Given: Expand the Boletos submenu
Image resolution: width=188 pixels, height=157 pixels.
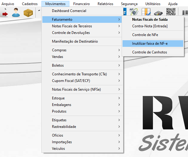Looking at the screenshot, I should coord(83,65).
